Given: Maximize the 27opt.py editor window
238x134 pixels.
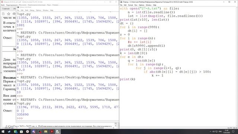Looking at the screenshot, I should [x=229, y=2].
